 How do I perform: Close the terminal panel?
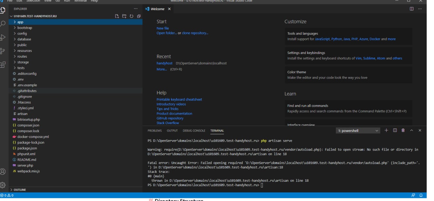(x=420, y=130)
